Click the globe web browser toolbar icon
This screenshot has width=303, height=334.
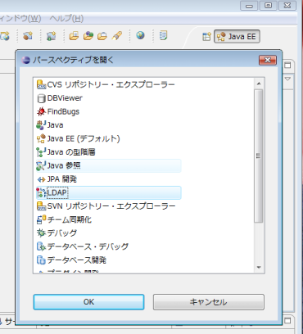coord(140,35)
